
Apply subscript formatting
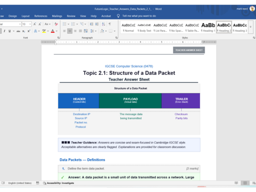coord(24,31)
